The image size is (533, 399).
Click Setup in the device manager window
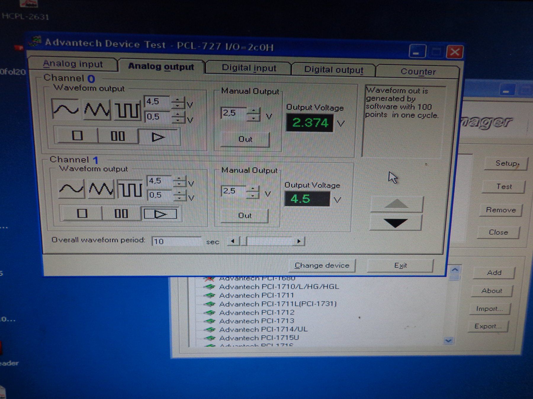click(x=506, y=163)
